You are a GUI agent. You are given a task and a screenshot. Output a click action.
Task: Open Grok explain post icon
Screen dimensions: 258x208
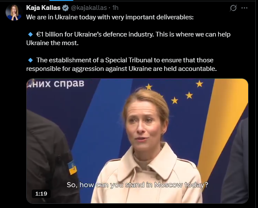233,8
